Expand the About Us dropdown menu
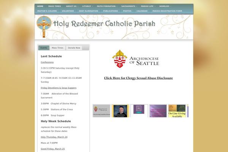The height and width of the screenshot is (152, 228). point(72,6)
